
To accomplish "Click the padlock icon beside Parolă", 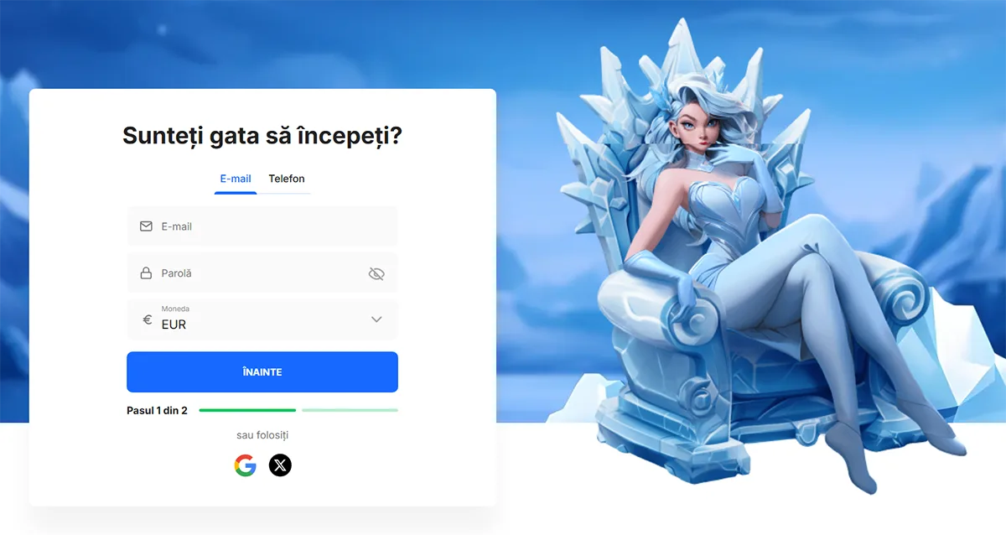I will coord(146,273).
